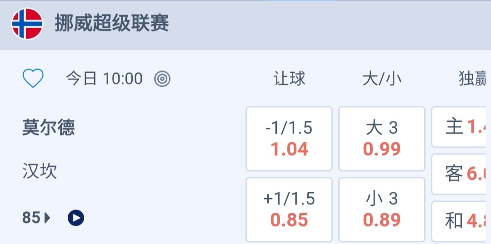This screenshot has height=244, width=491.
Task: Select the 让球 handicap column header
Action: 289,79
